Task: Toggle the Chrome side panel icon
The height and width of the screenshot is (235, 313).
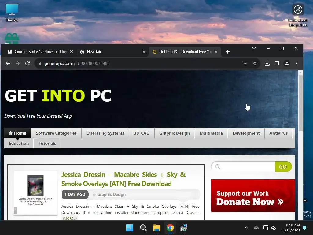Action: [277, 64]
